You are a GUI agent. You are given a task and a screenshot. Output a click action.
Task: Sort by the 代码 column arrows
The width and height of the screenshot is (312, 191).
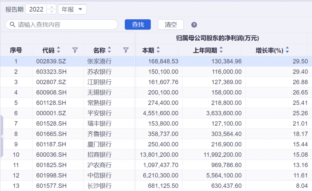pos(59,50)
